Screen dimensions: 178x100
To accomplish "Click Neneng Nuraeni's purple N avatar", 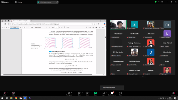I will tap(167, 34).
